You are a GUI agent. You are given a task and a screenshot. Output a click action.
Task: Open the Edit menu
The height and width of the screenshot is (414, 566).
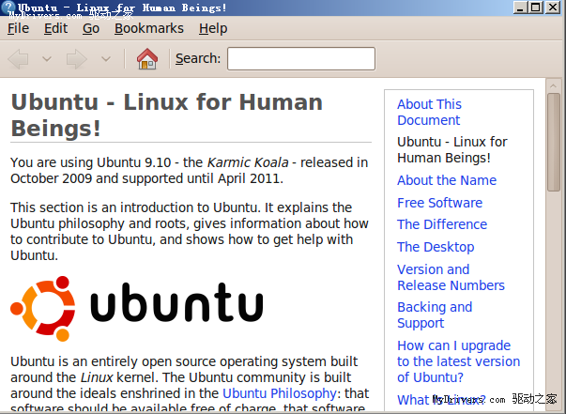(x=55, y=28)
